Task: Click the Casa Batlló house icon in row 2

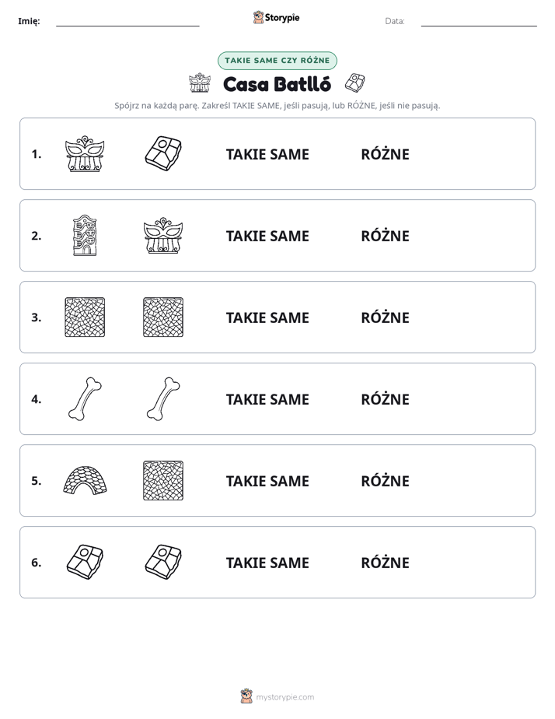Action: [85, 235]
